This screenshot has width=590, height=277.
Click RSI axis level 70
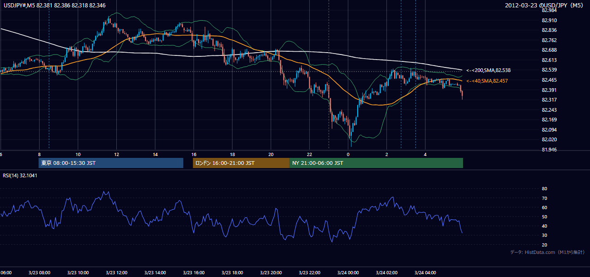(544, 198)
